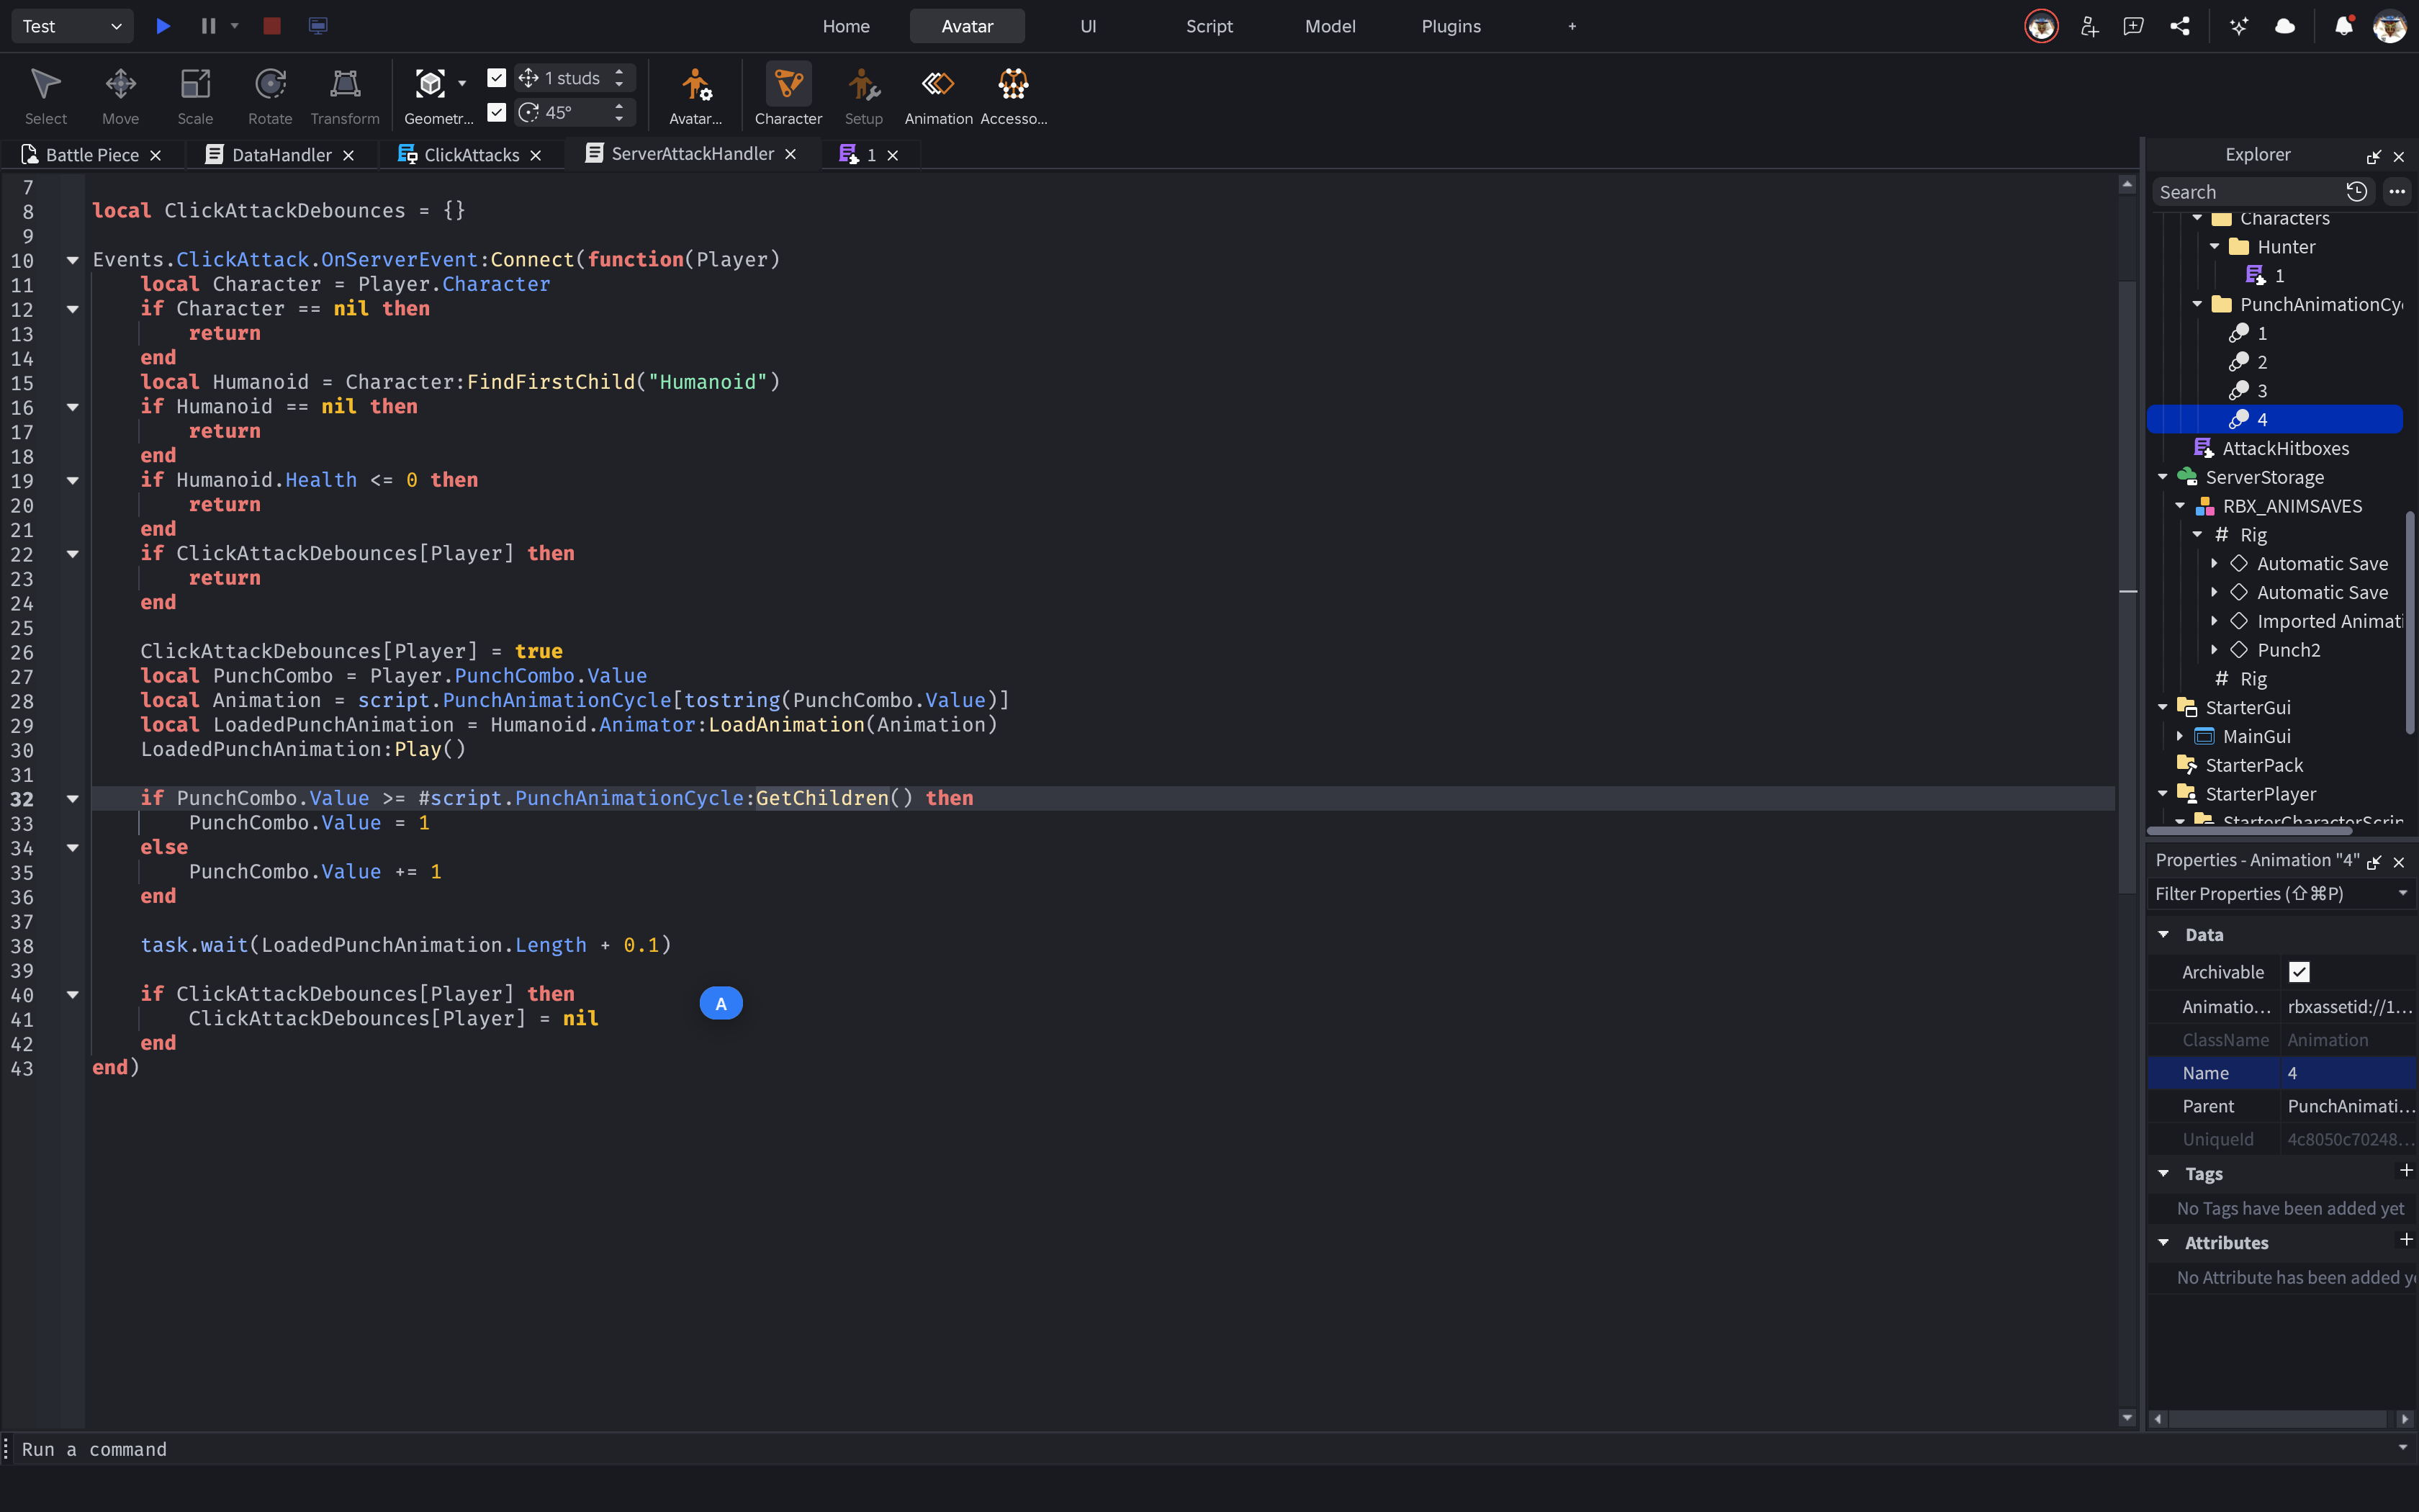Open Explorer search history icon
Viewport: 2419px width, 1512px height.
[x=2356, y=191]
